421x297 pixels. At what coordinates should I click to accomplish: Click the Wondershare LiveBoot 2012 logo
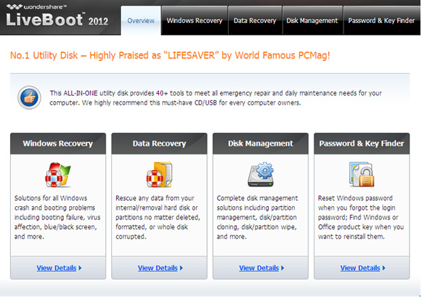click(57, 16)
